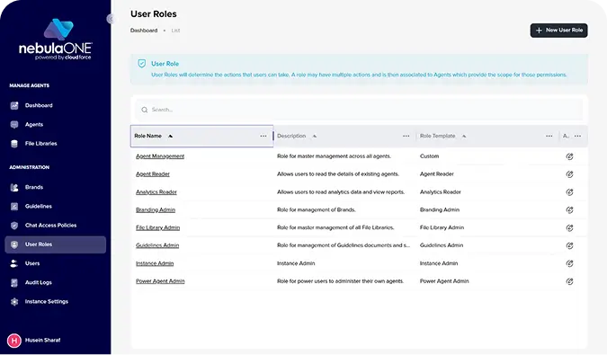Screen dimensions: 607x355
Task: Open the Guidelines Admin role link
Action: tap(157, 245)
